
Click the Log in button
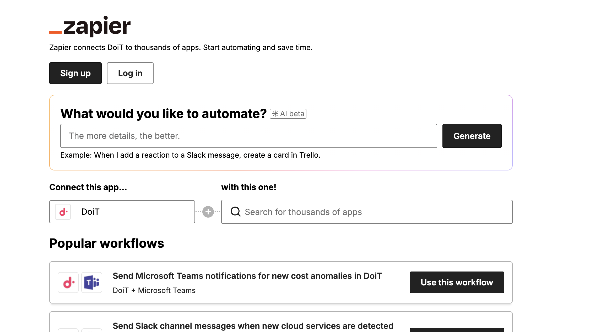click(130, 73)
